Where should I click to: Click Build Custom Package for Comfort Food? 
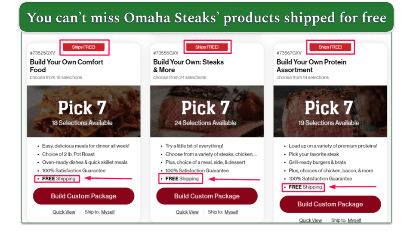(83, 196)
